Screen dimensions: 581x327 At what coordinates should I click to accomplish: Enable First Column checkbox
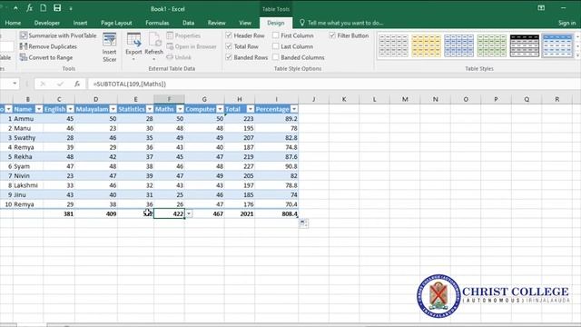click(x=276, y=35)
